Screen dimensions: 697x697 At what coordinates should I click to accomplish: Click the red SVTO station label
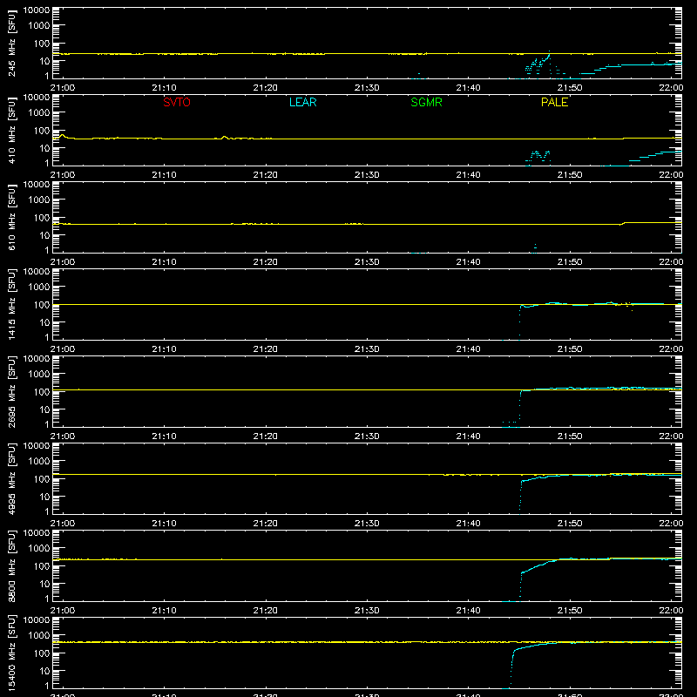click(x=177, y=102)
